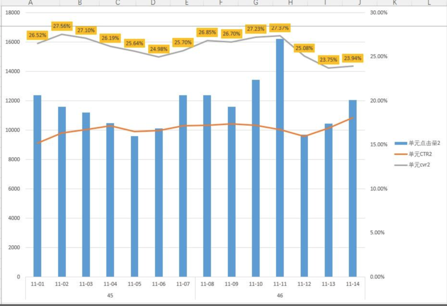The height and width of the screenshot is (306, 447).
Task: Select the 23.75% data label
Action: tap(328, 60)
